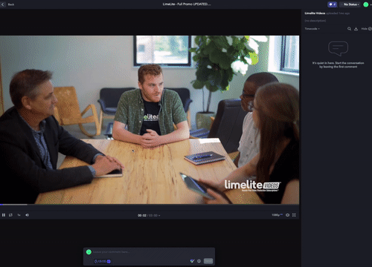
Task: Click the video progress bar
Action: (x=150, y=205)
